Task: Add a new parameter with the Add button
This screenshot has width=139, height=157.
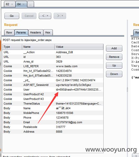Action: click(114, 48)
